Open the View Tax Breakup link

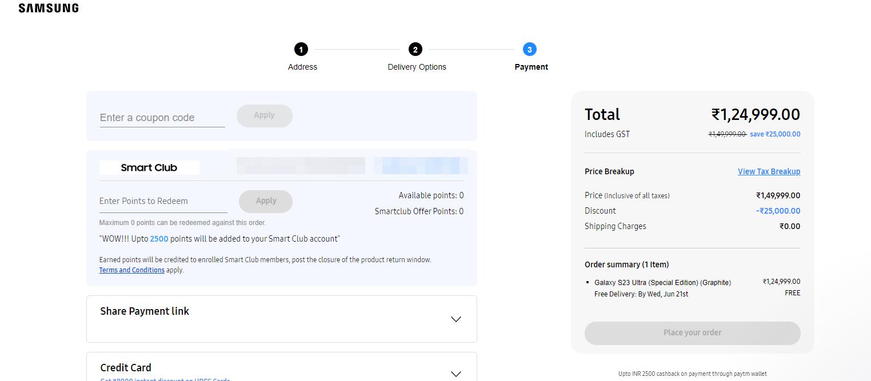click(x=769, y=171)
